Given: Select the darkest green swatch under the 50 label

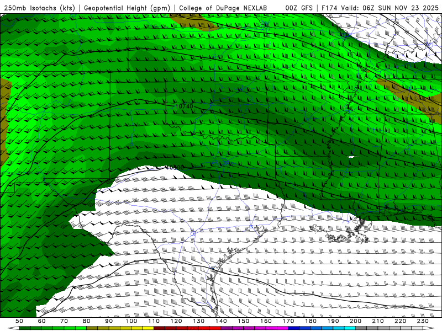Looking at the screenshot, I should coord(25,328).
